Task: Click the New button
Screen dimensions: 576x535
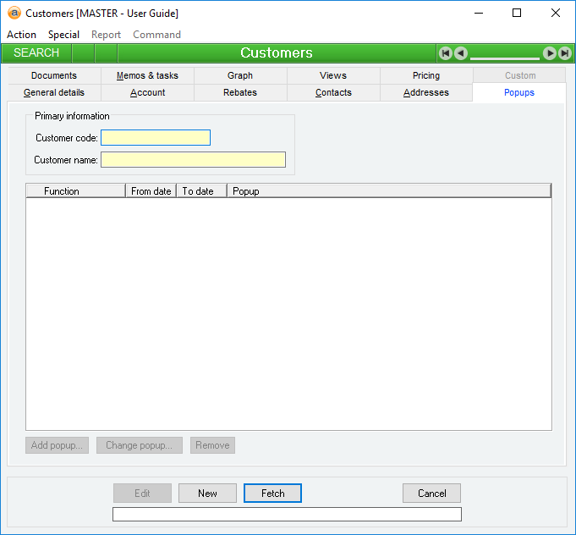Action: click(x=207, y=494)
